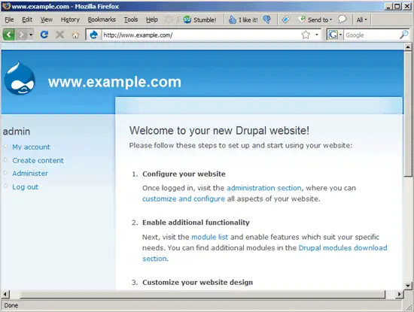Click the I like it! thumbs-up button
414x312 pixels.
243,20
